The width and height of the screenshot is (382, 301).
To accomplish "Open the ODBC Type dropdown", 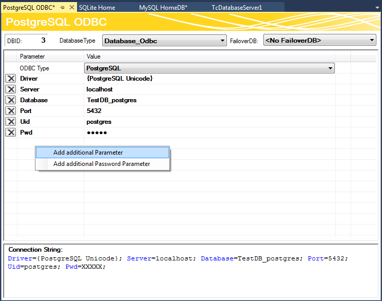I will coord(209,68).
